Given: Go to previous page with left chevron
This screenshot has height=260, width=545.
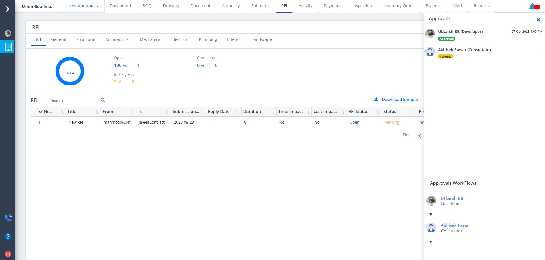Looking at the screenshot, I should coord(420,136).
